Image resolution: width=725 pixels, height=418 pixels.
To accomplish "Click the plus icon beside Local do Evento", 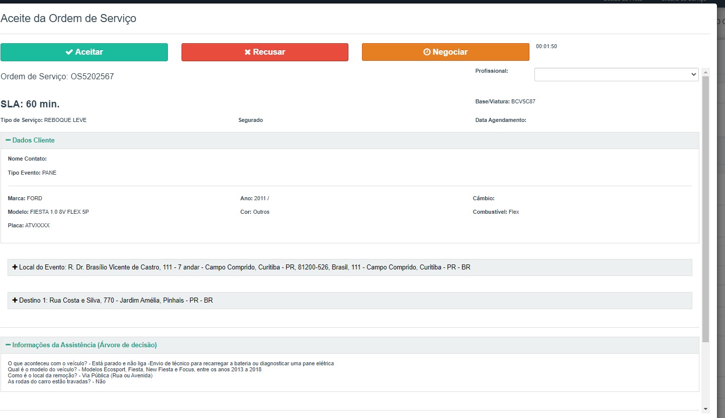I will click(x=15, y=267).
